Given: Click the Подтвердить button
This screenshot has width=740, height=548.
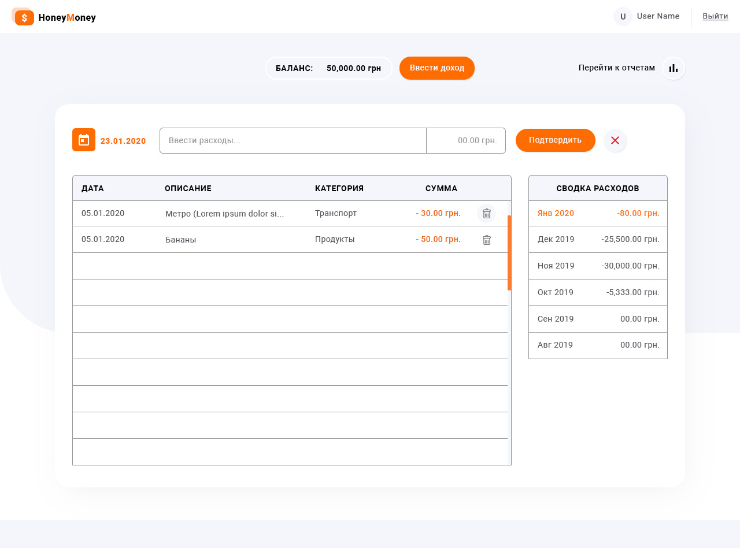Looking at the screenshot, I should tap(555, 140).
